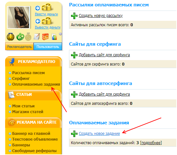The width and height of the screenshot is (177, 155).
Task: Click the small gear settings icon
Action: point(60,34)
